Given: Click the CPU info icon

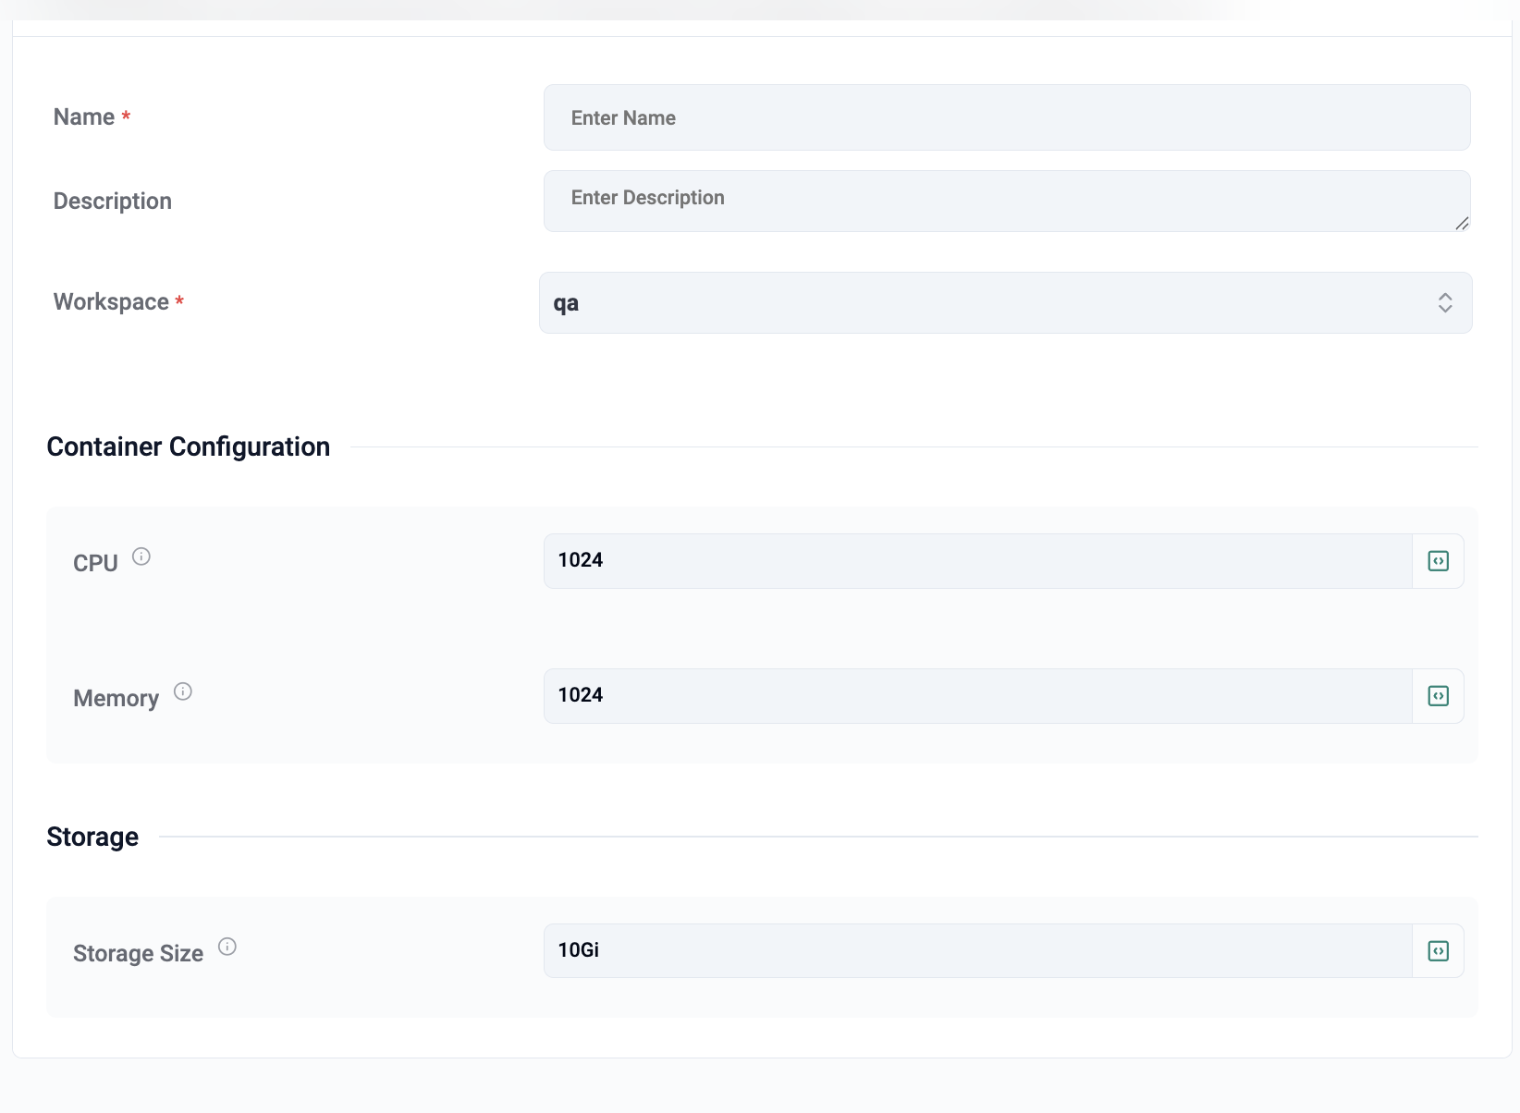Looking at the screenshot, I should pos(141,556).
